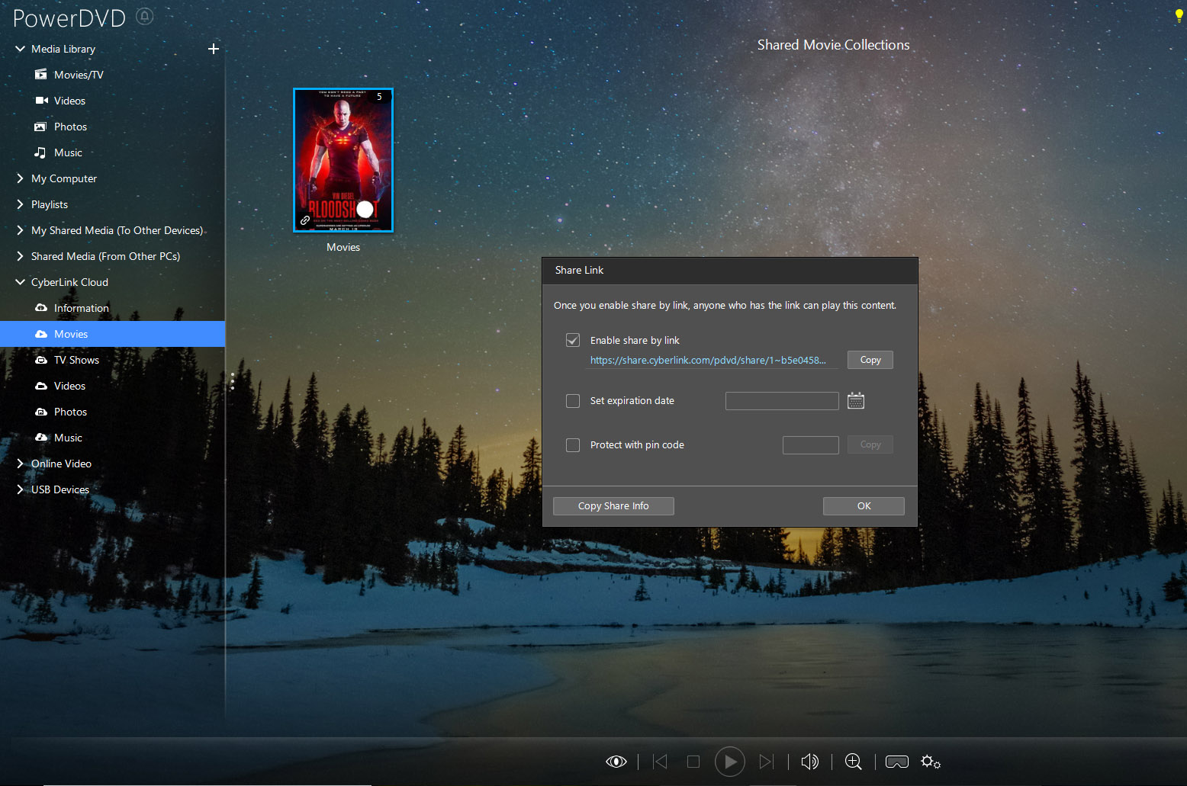Screen dimensions: 1187x786
Task: Click the picture icon beside Photos in Media Library
Action: point(41,127)
